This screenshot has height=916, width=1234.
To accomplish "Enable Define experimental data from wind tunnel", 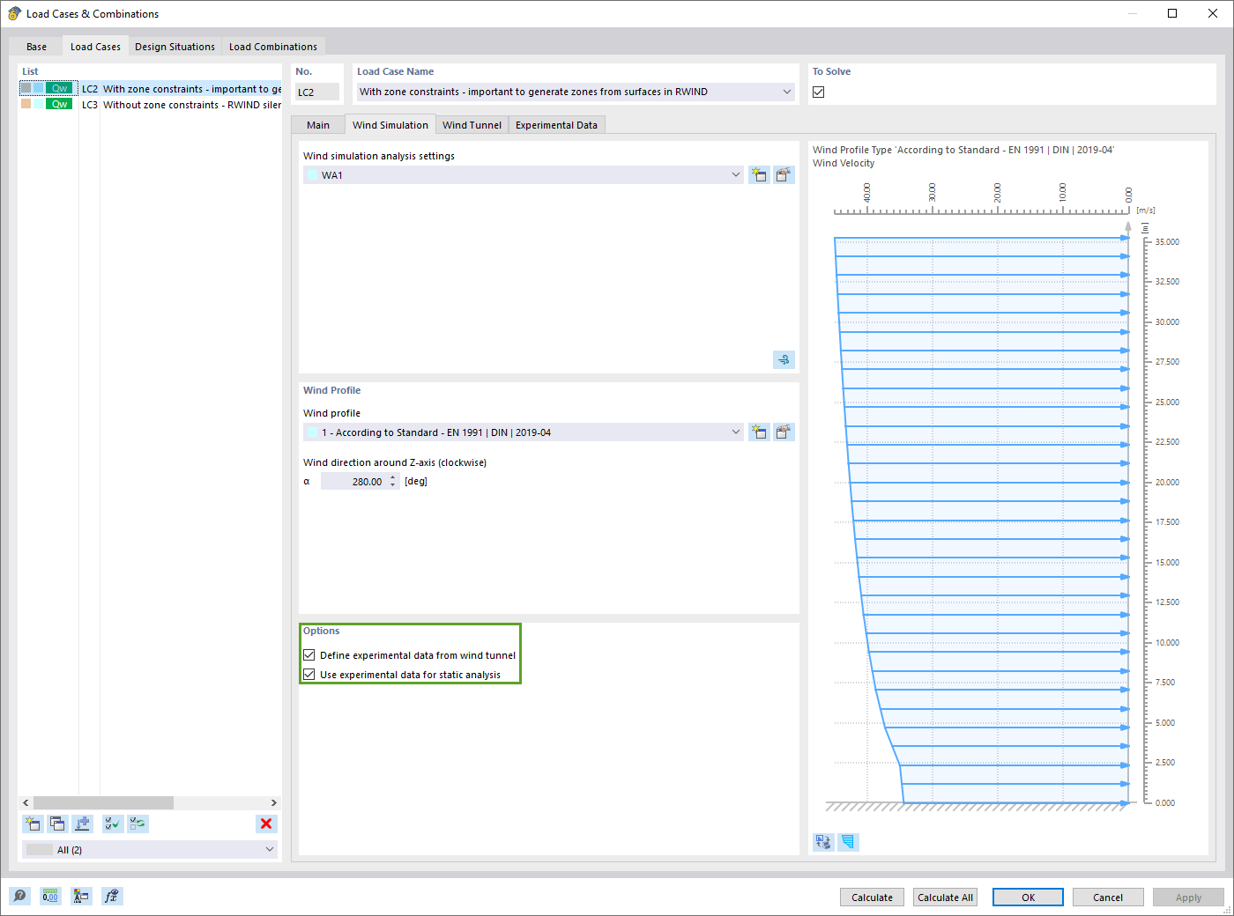I will (309, 654).
